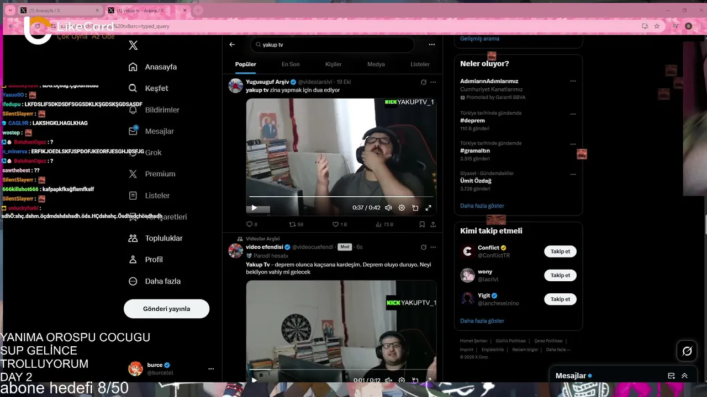Viewport: 707px width, 397px height.
Task: Click the yakup tv search field
Action: coord(332,45)
